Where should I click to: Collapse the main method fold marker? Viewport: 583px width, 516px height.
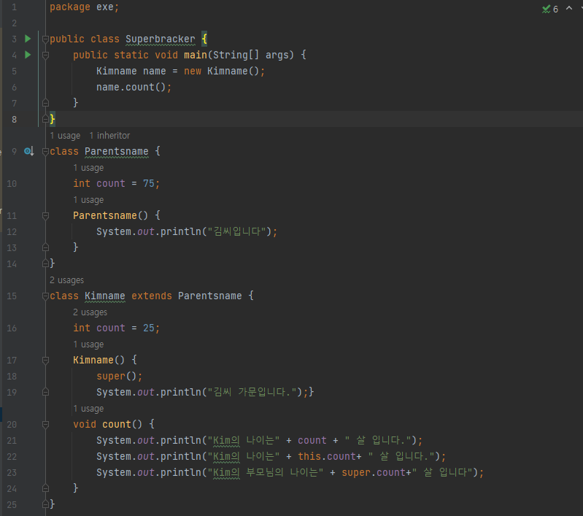coord(45,55)
